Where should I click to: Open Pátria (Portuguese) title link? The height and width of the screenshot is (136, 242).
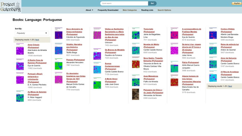click(x=190, y=63)
